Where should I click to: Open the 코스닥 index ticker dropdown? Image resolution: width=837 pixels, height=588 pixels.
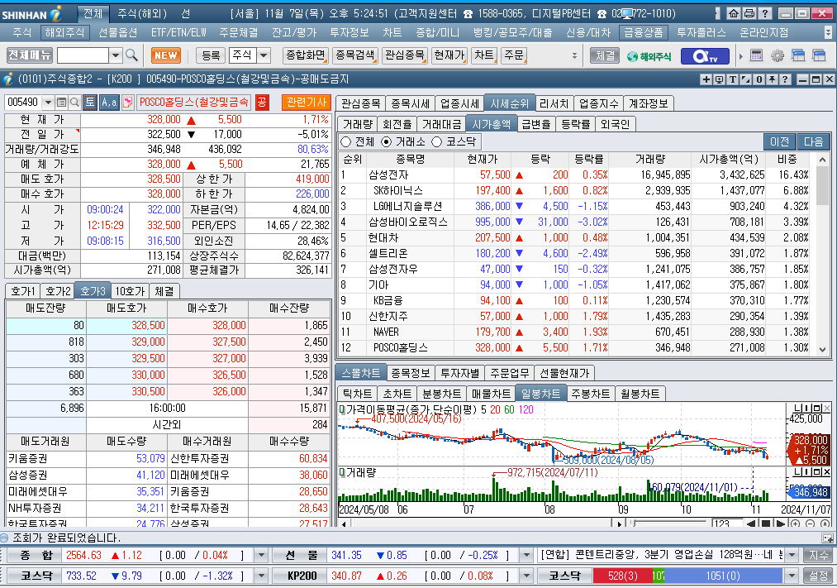(x=261, y=576)
